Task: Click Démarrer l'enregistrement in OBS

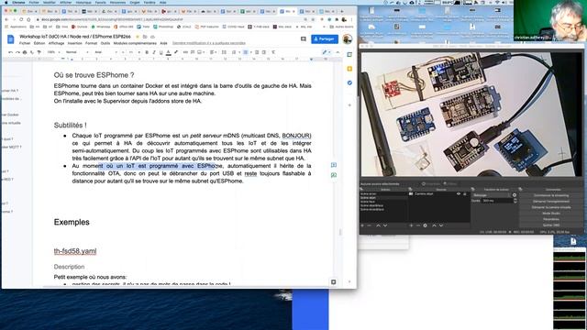Action: pyautogui.click(x=551, y=202)
